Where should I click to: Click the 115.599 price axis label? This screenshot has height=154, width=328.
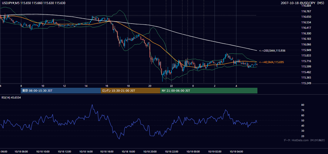coord(306,66)
